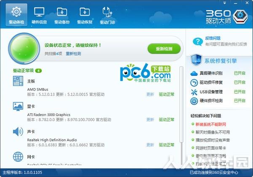Open the 反馈问题 feedback link
The image size is (253, 177).
pos(213,38)
